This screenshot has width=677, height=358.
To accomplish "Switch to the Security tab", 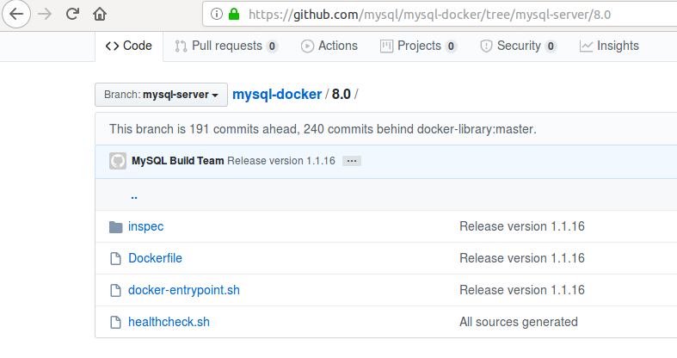I will 518,46.
